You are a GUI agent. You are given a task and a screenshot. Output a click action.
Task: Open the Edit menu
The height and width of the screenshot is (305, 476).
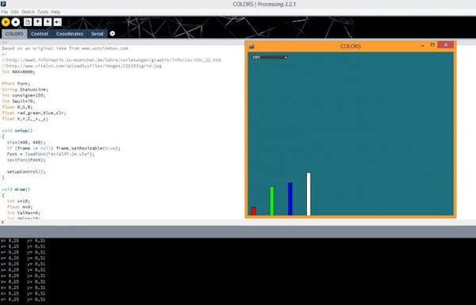[x=14, y=12]
